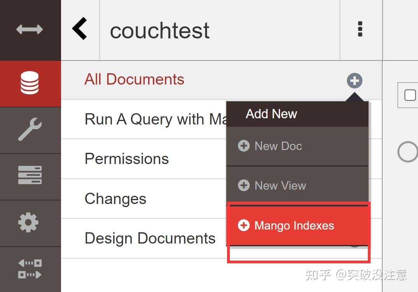Open the Changes feed page
This screenshot has width=418, height=292.
(115, 199)
